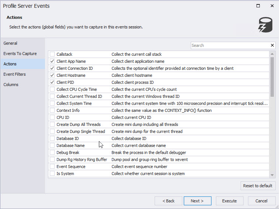The width and height of the screenshot is (279, 209).
Task: Click the database lightning icon in header
Action: [x=265, y=25]
